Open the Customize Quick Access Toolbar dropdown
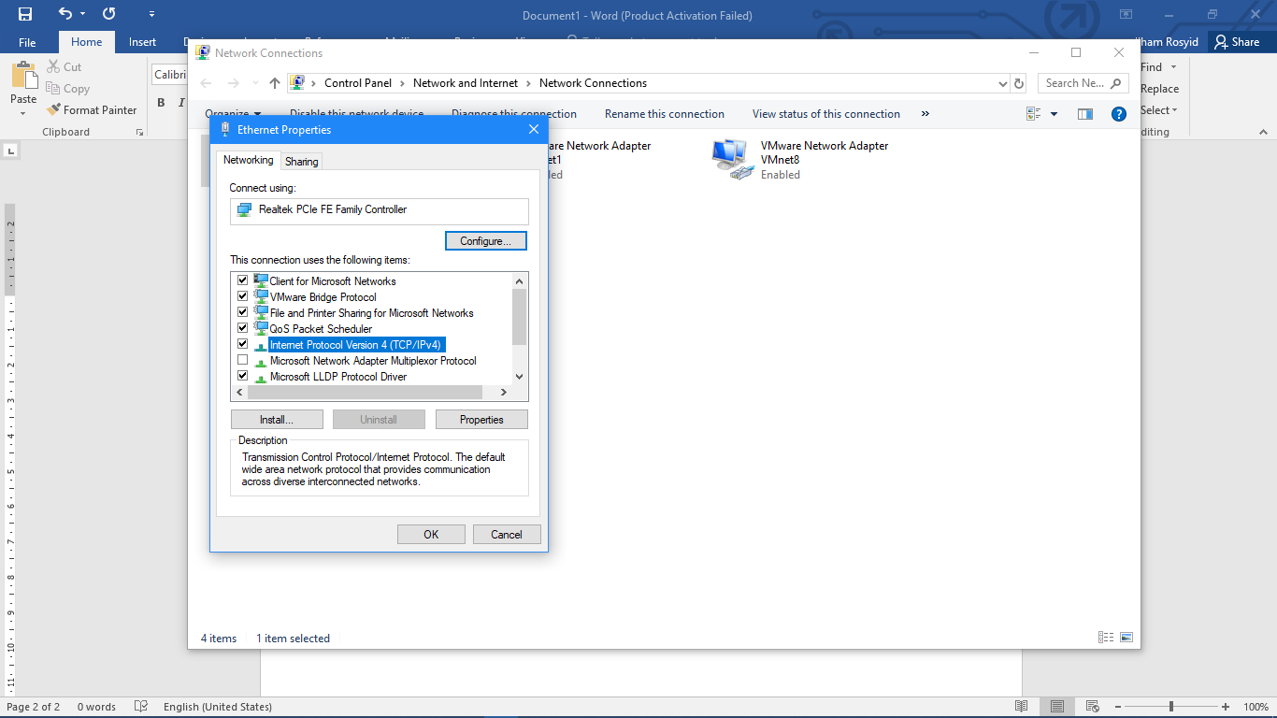The image size is (1277, 718). 151,15
